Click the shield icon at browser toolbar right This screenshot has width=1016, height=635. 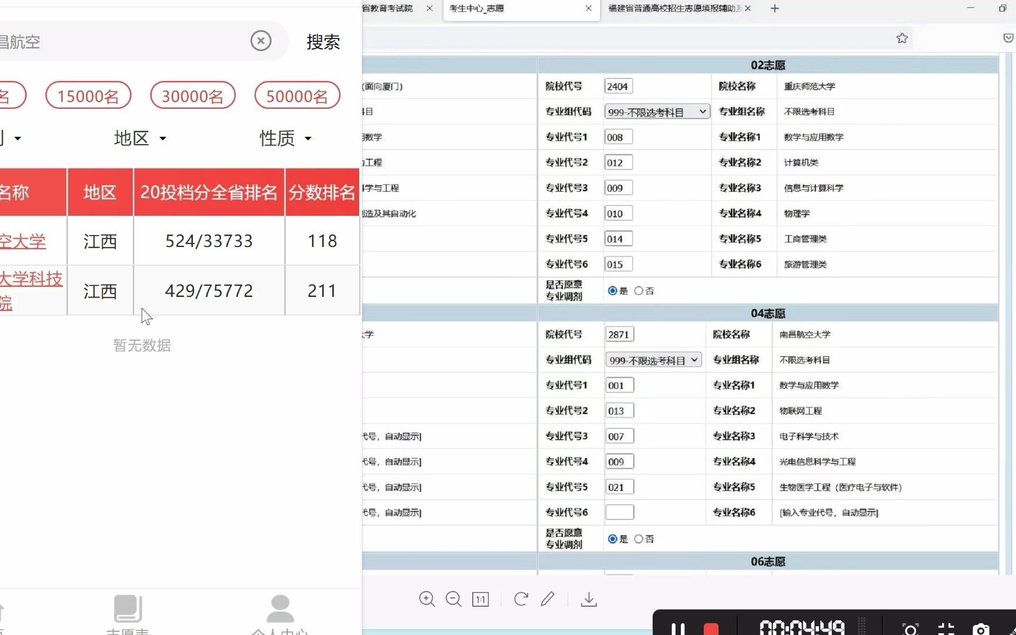[1008, 38]
